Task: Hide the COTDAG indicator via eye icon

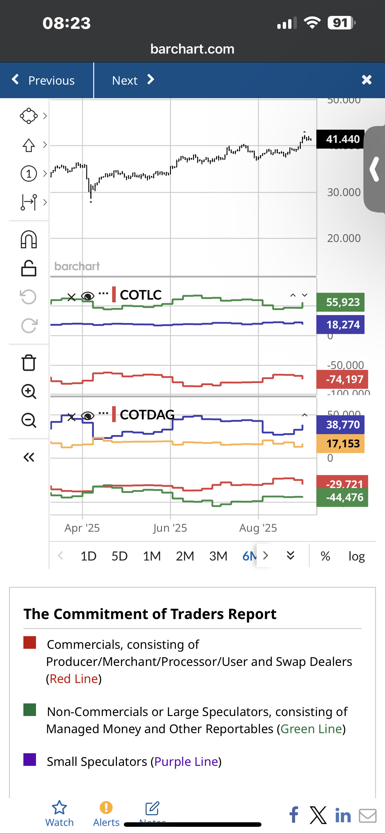Action: pos(88,416)
